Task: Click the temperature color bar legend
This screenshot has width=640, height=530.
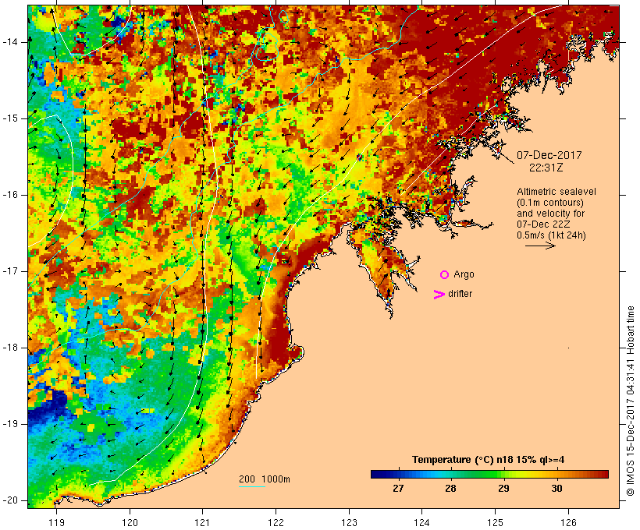Action: click(489, 474)
